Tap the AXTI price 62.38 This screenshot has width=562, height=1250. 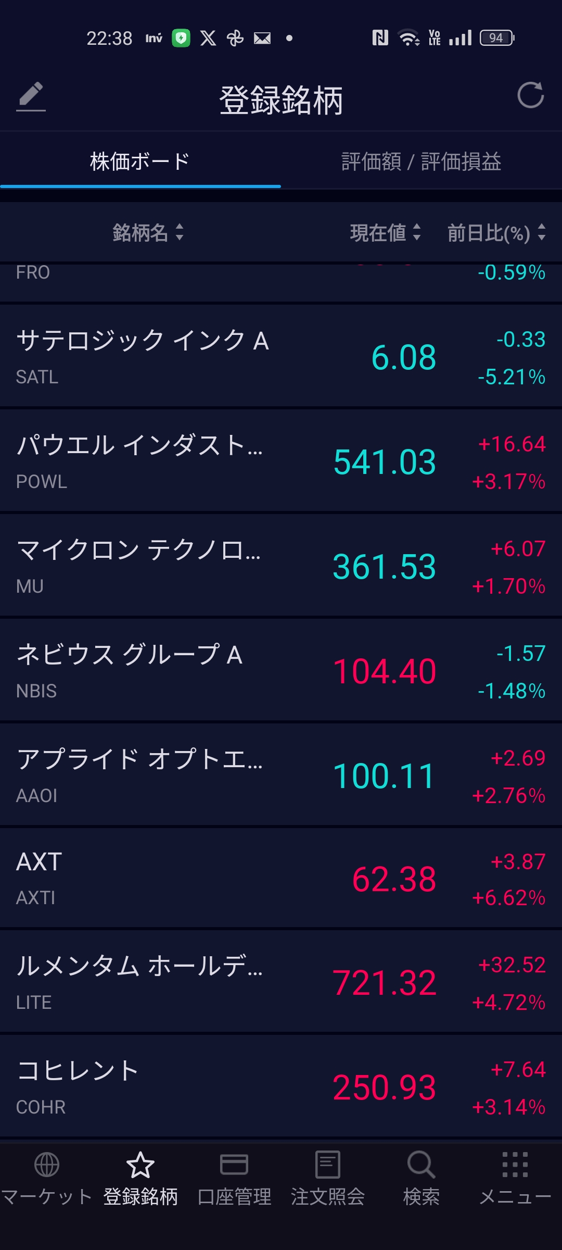pos(394,879)
